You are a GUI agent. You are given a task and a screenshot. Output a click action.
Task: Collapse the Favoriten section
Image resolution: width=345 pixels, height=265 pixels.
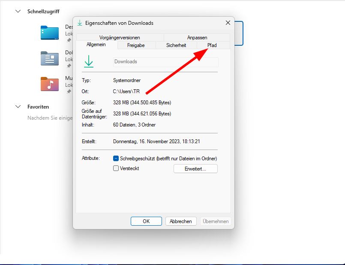17,106
